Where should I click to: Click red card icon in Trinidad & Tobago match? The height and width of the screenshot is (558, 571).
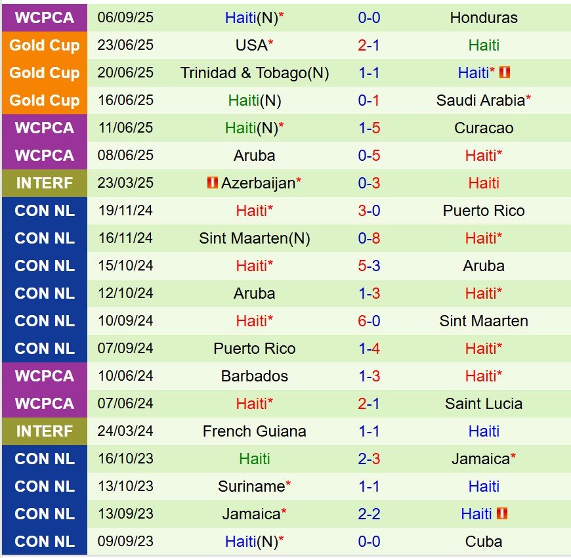click(x=505, y=73)
